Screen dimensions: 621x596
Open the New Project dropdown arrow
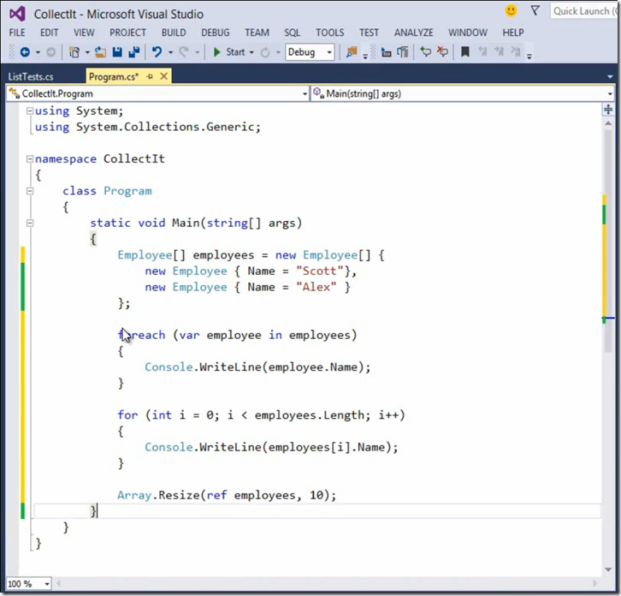pos(87,52)
